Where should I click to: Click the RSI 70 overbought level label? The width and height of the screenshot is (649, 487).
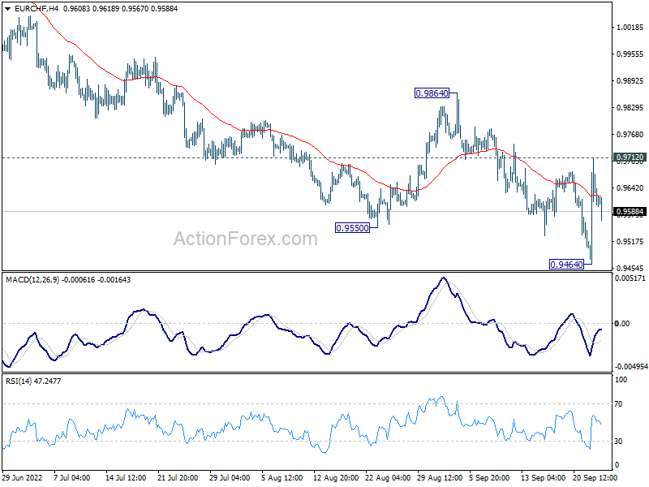[x=618, y=403]
